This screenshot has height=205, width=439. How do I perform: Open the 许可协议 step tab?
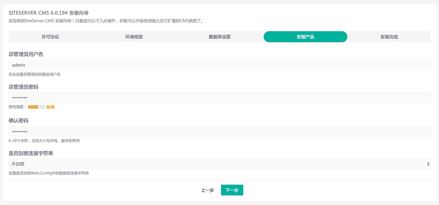pos(50,37)
